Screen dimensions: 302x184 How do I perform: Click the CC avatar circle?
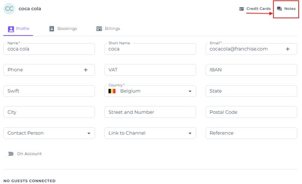point(9,9)
